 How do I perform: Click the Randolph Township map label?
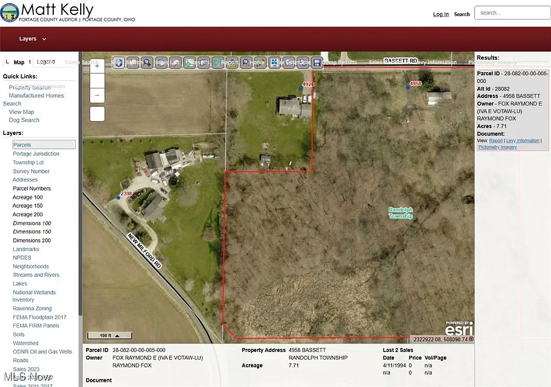pos(400,213)
